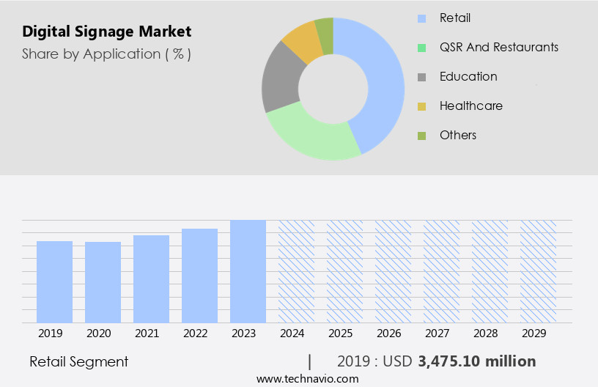This screenshot has height=387, width=598.
Task: Click the 2023 solid blue bar
Action: click(248, 271)
